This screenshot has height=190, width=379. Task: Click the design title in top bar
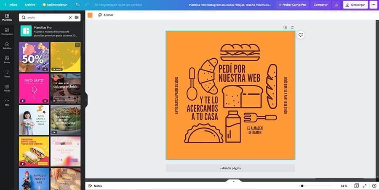(x=230, y=5)
